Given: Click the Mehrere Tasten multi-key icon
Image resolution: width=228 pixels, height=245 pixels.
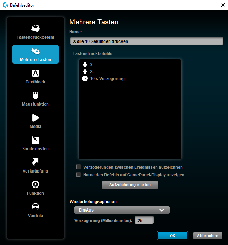Looking at the screenshot, I should (x=36, y=51).
